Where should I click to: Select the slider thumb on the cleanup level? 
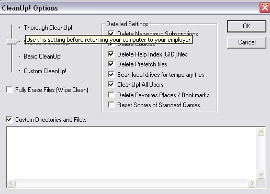[12, 41]
